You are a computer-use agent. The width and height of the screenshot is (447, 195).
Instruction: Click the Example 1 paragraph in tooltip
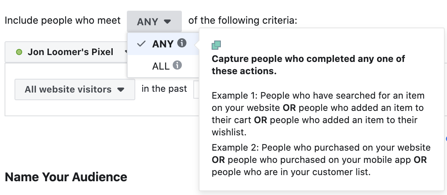[318, 114]
